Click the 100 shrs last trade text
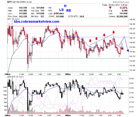 tap(60, 14)
